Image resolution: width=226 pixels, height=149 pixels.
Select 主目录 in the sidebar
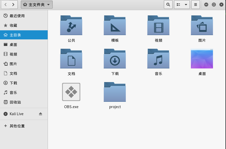coord(24,35)
